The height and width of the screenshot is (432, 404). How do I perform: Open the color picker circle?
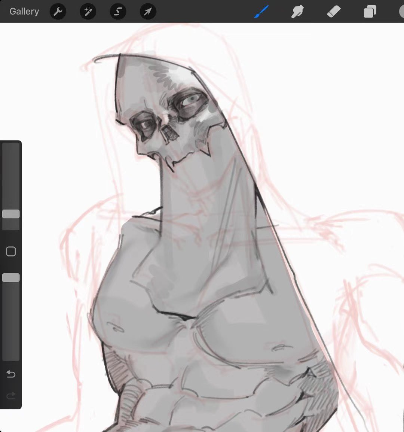401,11
